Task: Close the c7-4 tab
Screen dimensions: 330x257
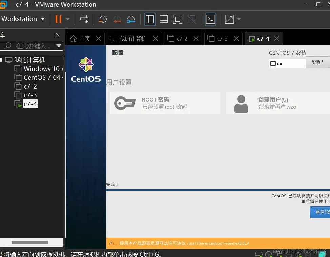Action: (x=276, y=39)
